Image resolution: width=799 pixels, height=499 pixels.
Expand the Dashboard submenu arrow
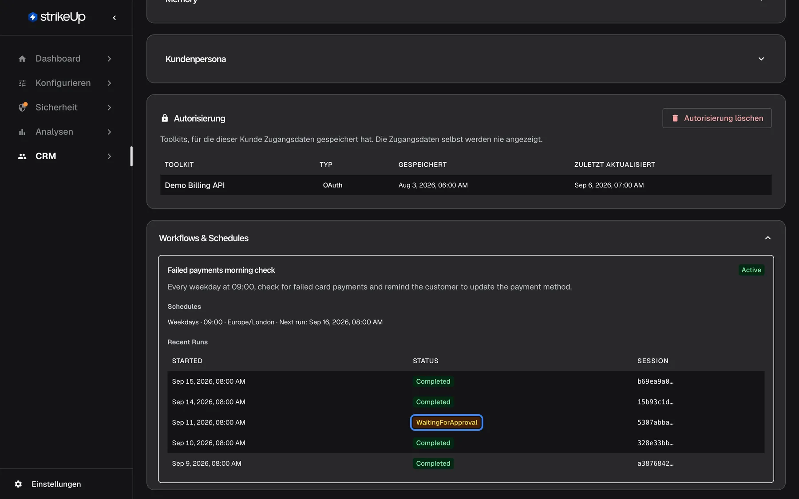[x=109, y=59]
